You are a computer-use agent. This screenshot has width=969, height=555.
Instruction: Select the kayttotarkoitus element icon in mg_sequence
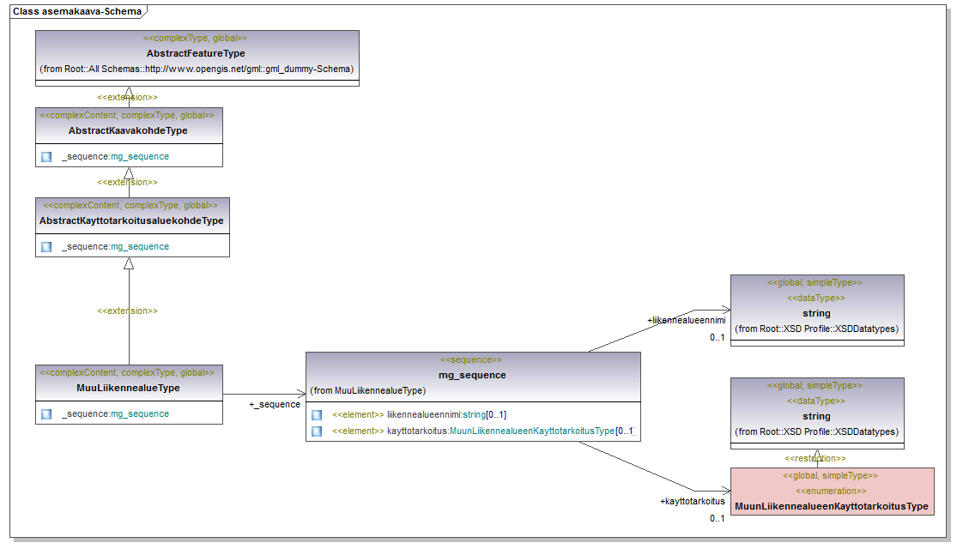[317, 431]
